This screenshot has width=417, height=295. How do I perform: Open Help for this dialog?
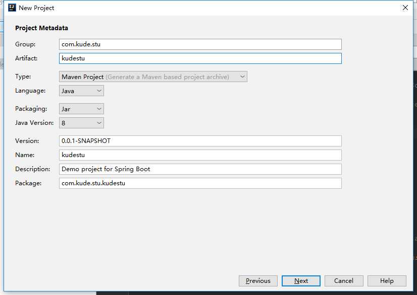[x=387, y=281]
